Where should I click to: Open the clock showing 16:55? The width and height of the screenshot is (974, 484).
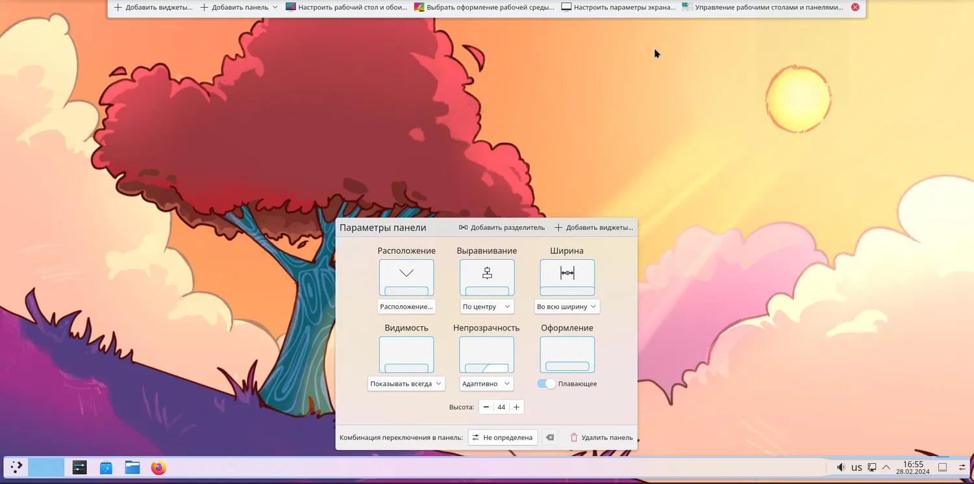tap(913, 467)
